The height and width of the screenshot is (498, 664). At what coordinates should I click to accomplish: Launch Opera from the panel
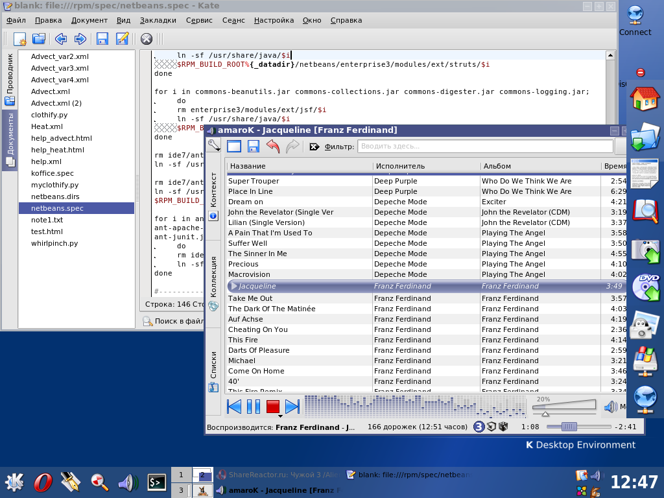(42, 482)
